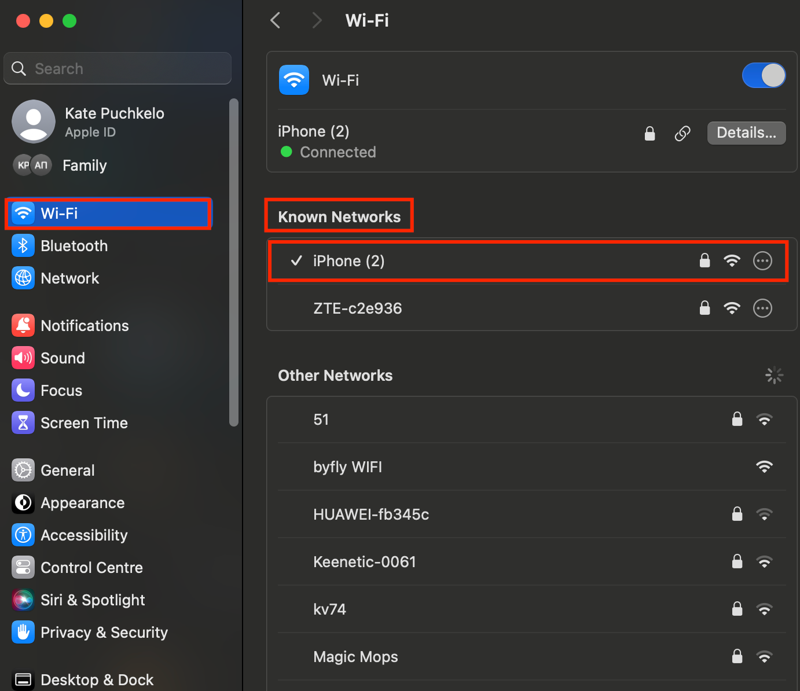
Task: Connect to the byfly WIFI network
Action: click(x=347, y=467)
